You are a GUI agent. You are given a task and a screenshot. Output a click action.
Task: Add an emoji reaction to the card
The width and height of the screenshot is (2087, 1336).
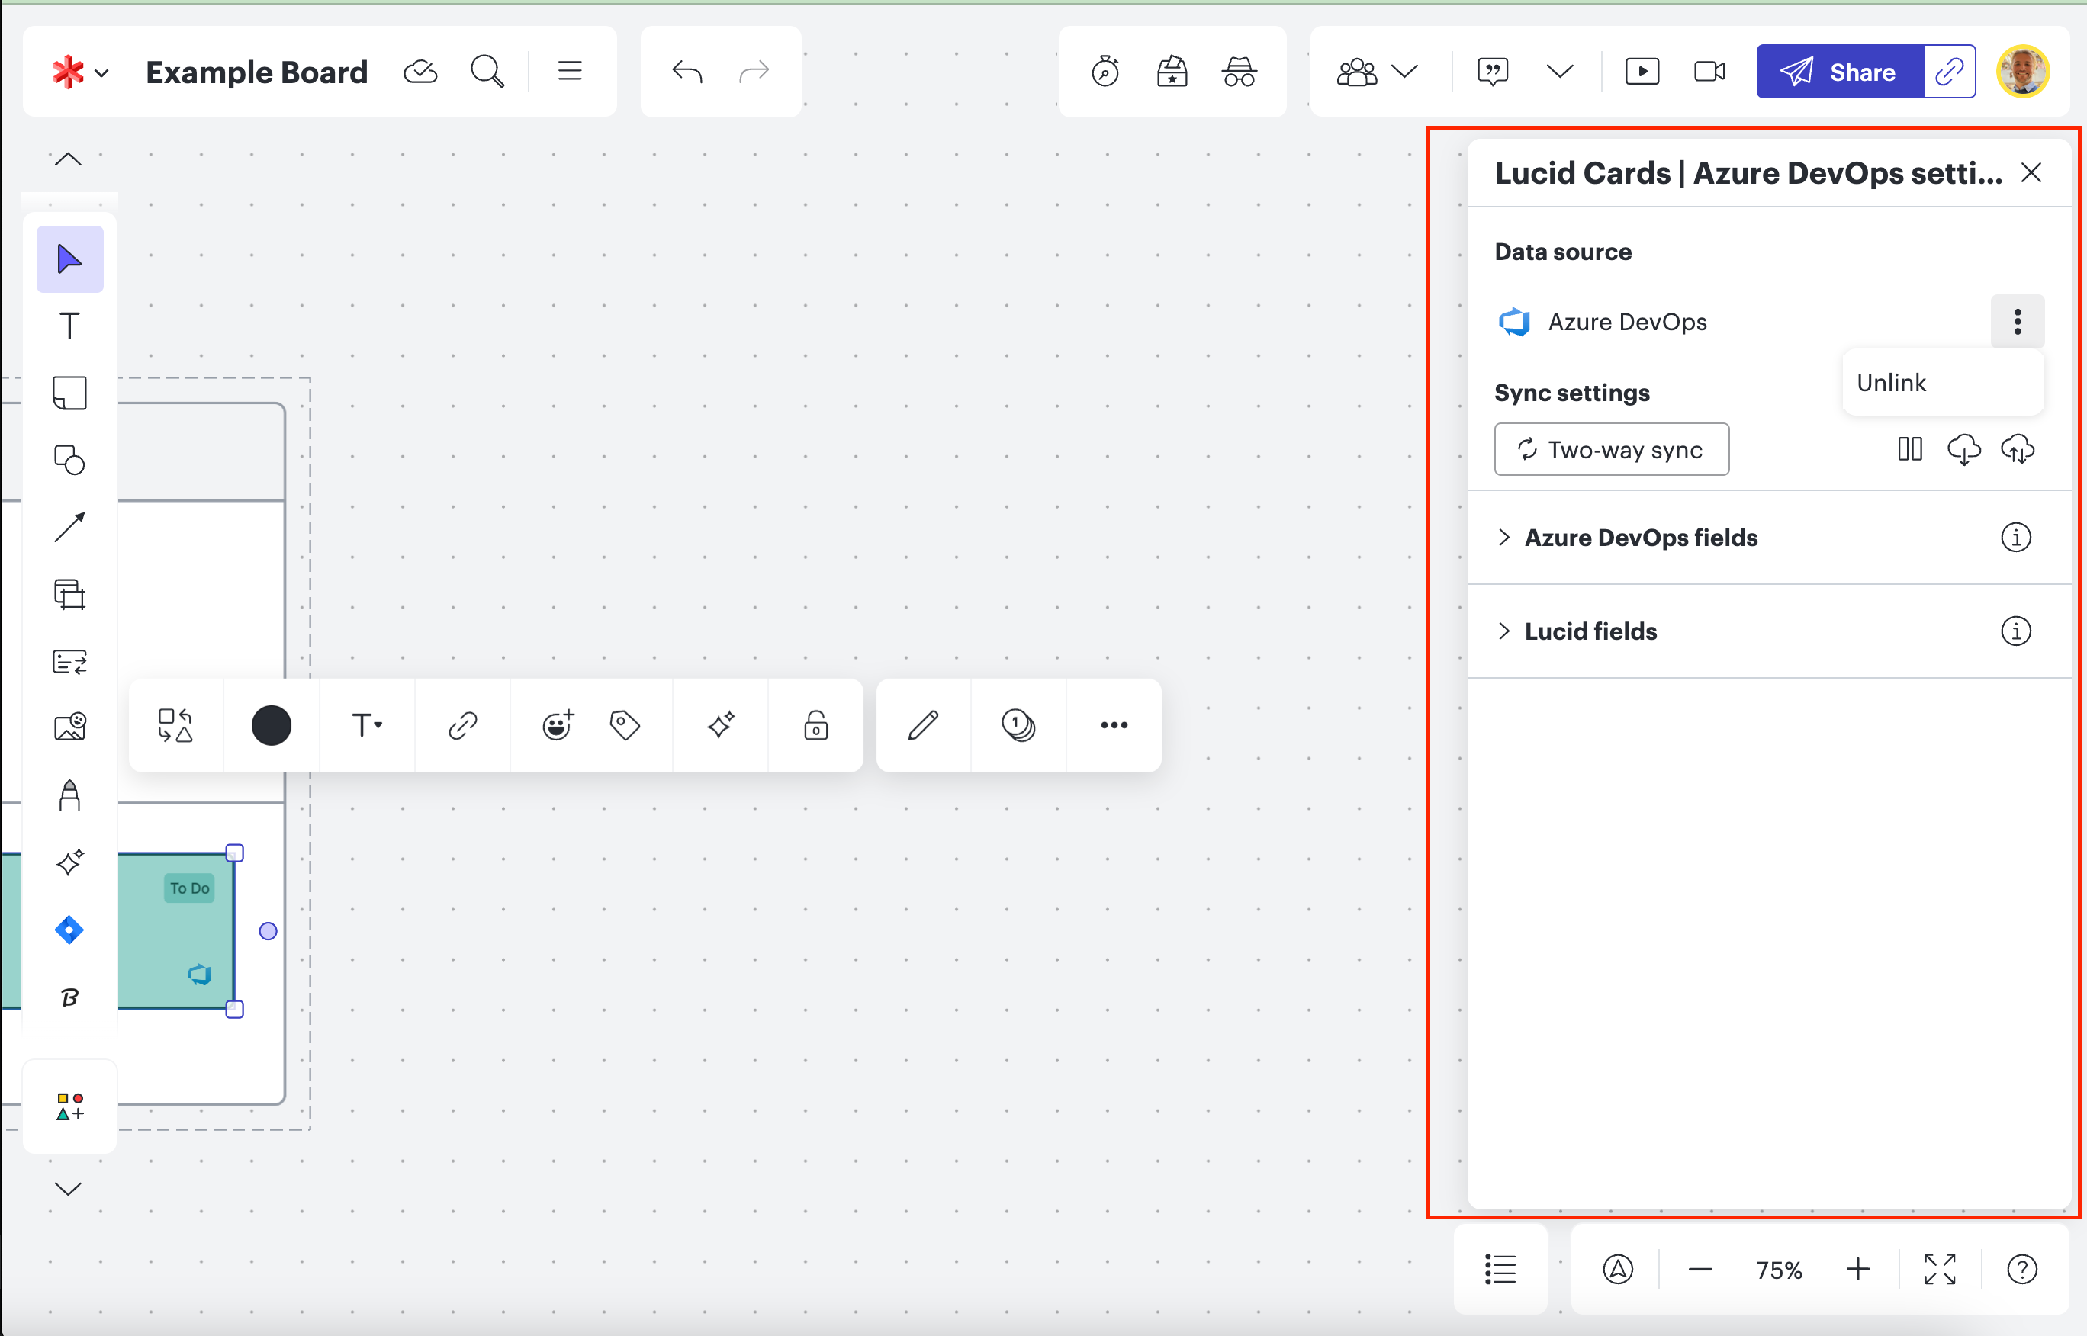pyautogui.click(x=558, y=725)
